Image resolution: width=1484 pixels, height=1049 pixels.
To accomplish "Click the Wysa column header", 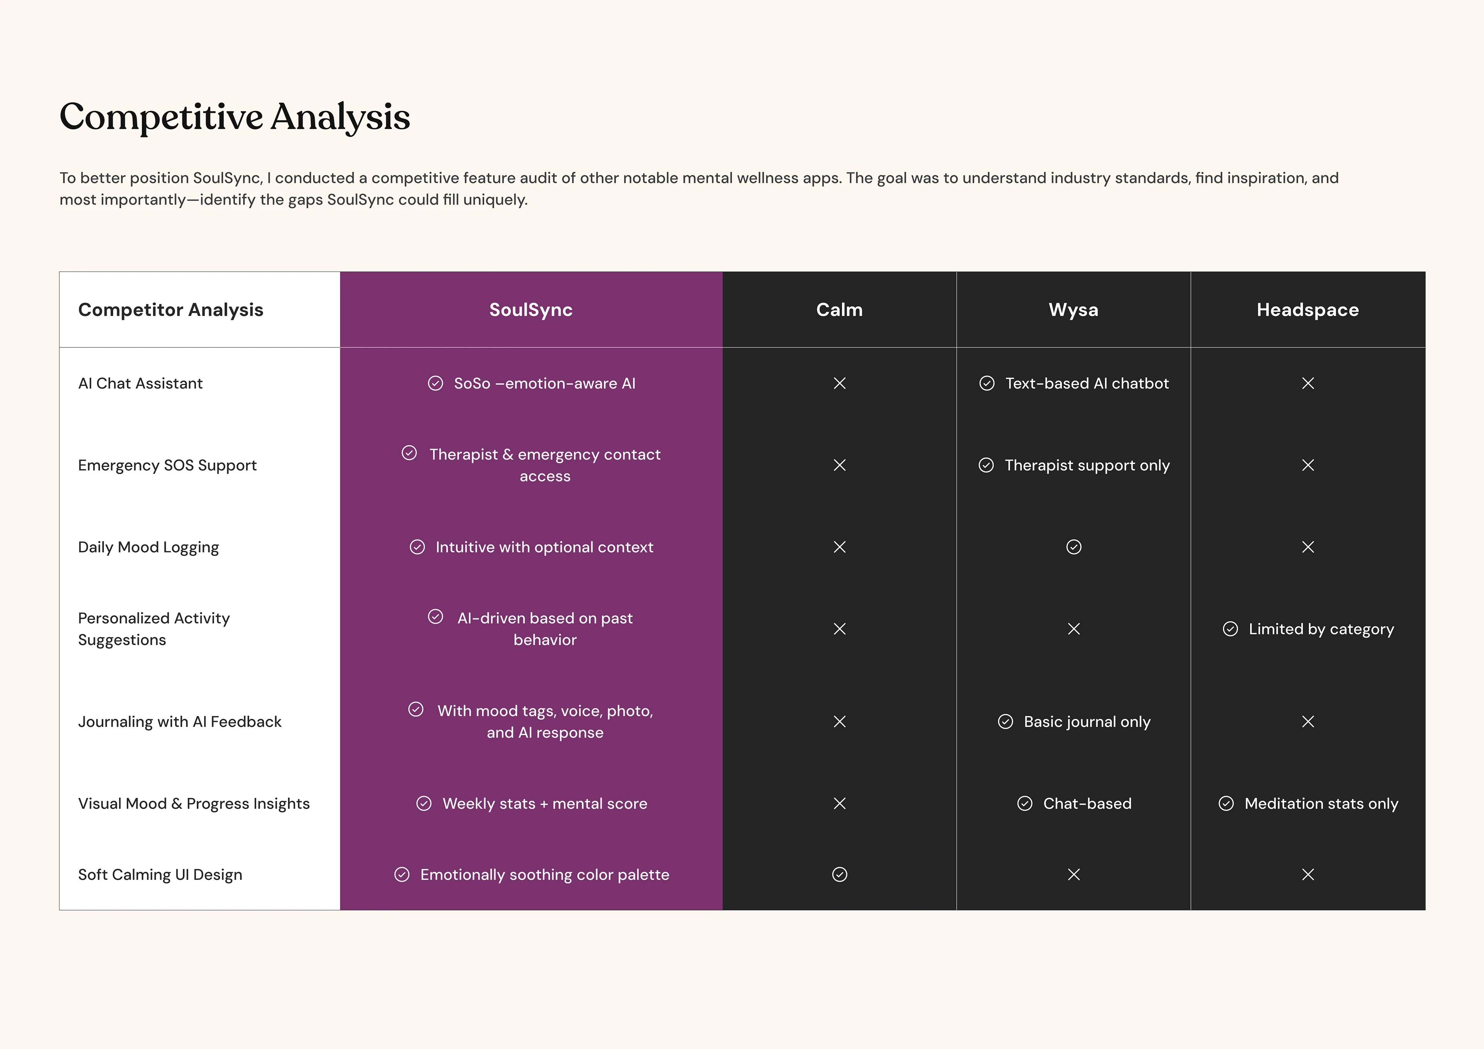I will point(1073,310).
